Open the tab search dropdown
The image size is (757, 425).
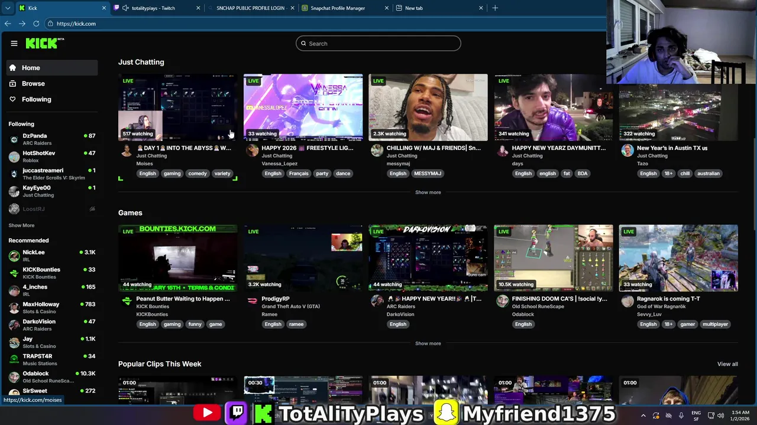(x=7, y=8)
